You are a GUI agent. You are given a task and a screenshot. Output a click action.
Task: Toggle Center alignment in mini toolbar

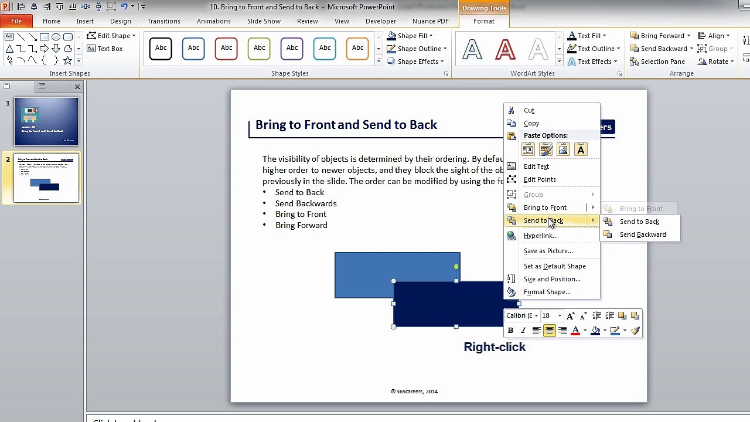549,331
